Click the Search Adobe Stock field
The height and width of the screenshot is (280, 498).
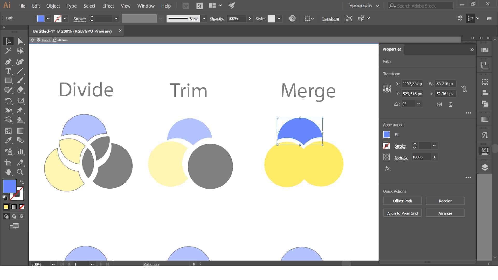click(420, 6)
